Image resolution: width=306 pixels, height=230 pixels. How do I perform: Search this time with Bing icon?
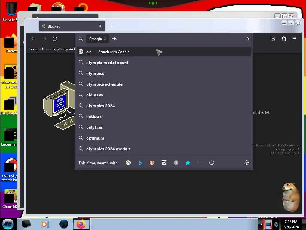[x=140, y=163]
